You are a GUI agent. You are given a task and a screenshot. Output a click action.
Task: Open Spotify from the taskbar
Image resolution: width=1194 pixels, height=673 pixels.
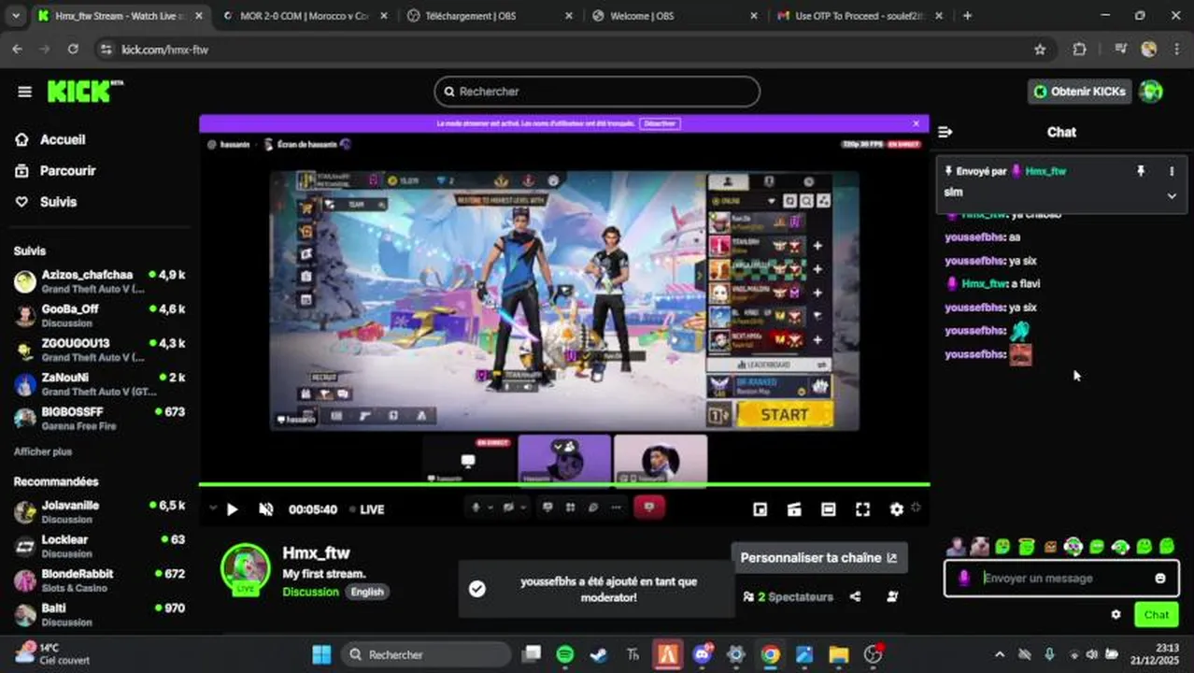coord(565,654)
